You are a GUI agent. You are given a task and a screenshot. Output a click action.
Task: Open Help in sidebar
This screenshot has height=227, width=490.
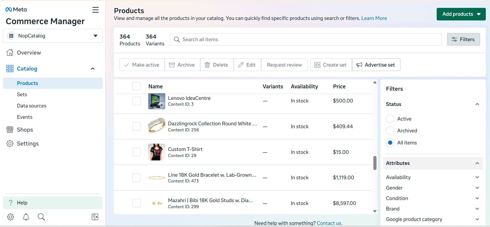(x=53, y=203)
